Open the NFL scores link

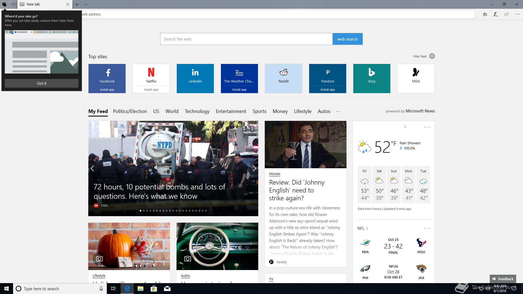(x=363, y=228)
